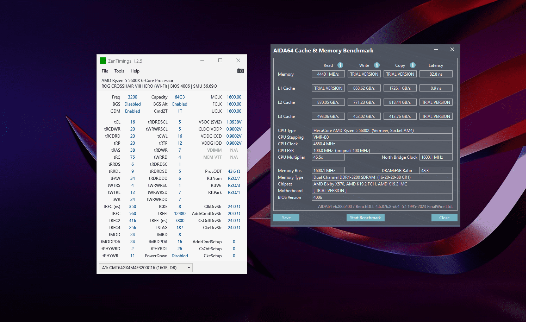
Task: Click the Save button in AIDA64
Action: 286,218
